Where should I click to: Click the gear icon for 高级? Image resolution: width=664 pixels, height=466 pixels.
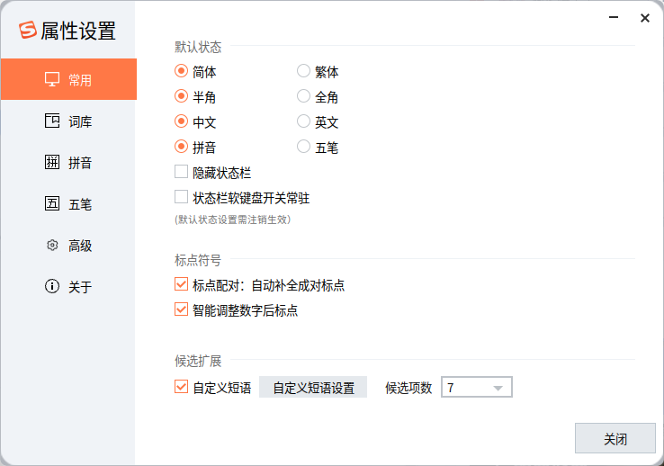[52, 245]
